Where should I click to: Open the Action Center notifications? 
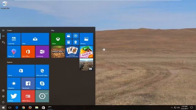click(x=191, y=108)
